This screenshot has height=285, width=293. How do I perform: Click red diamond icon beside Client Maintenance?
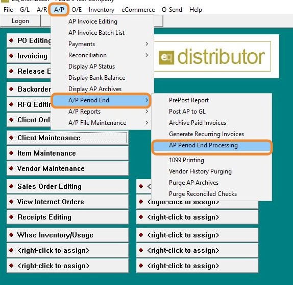pos(11,138)
